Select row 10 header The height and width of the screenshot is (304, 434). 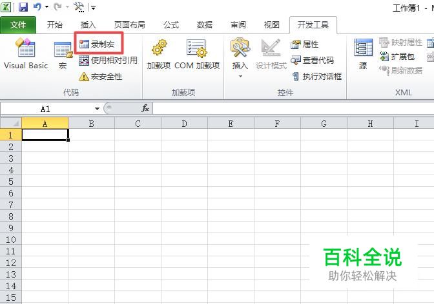click(x=11, y=240)
